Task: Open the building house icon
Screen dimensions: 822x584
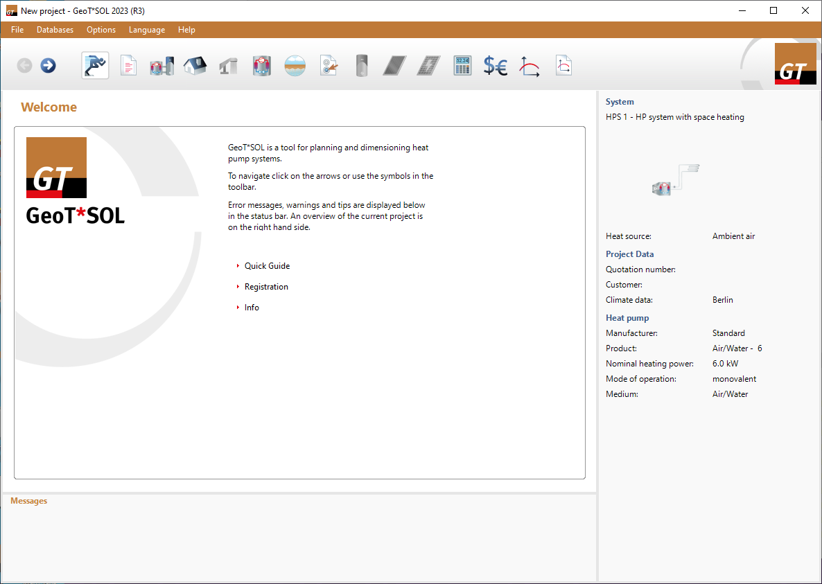Action: 195,66
